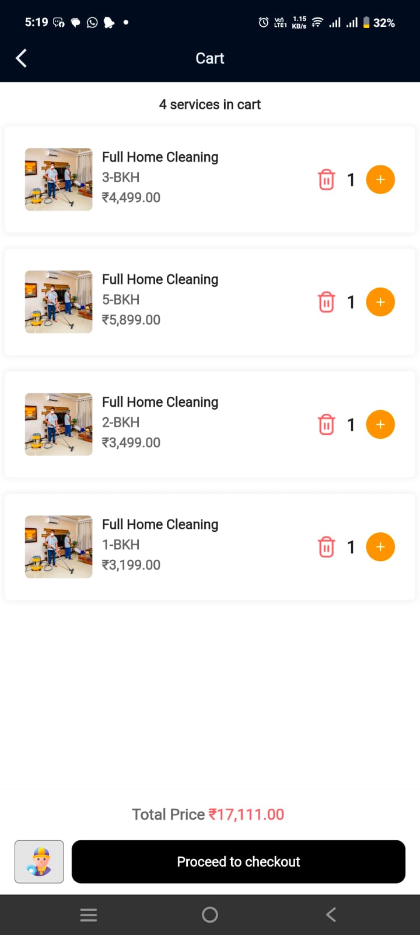This screenshot has width=420, height=935.
Task: Proceed to checkout
Action: (x=238, y=861)
